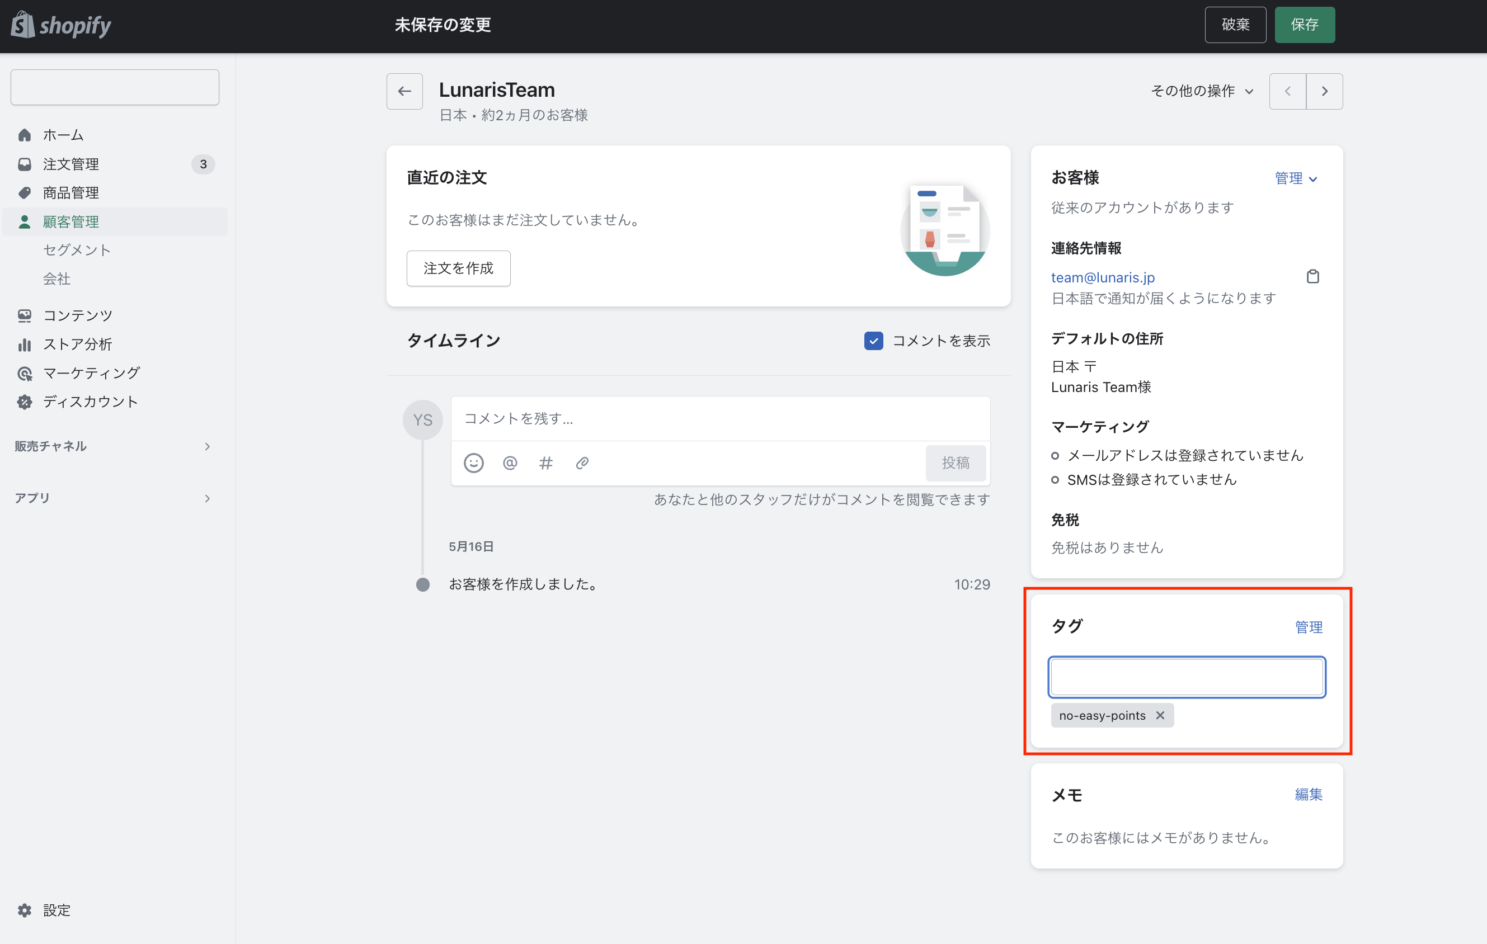Image resolution: width=1487 pixels, height=944 pixels.
Task: Focus the タグ input field
Action: point(1186,677)
